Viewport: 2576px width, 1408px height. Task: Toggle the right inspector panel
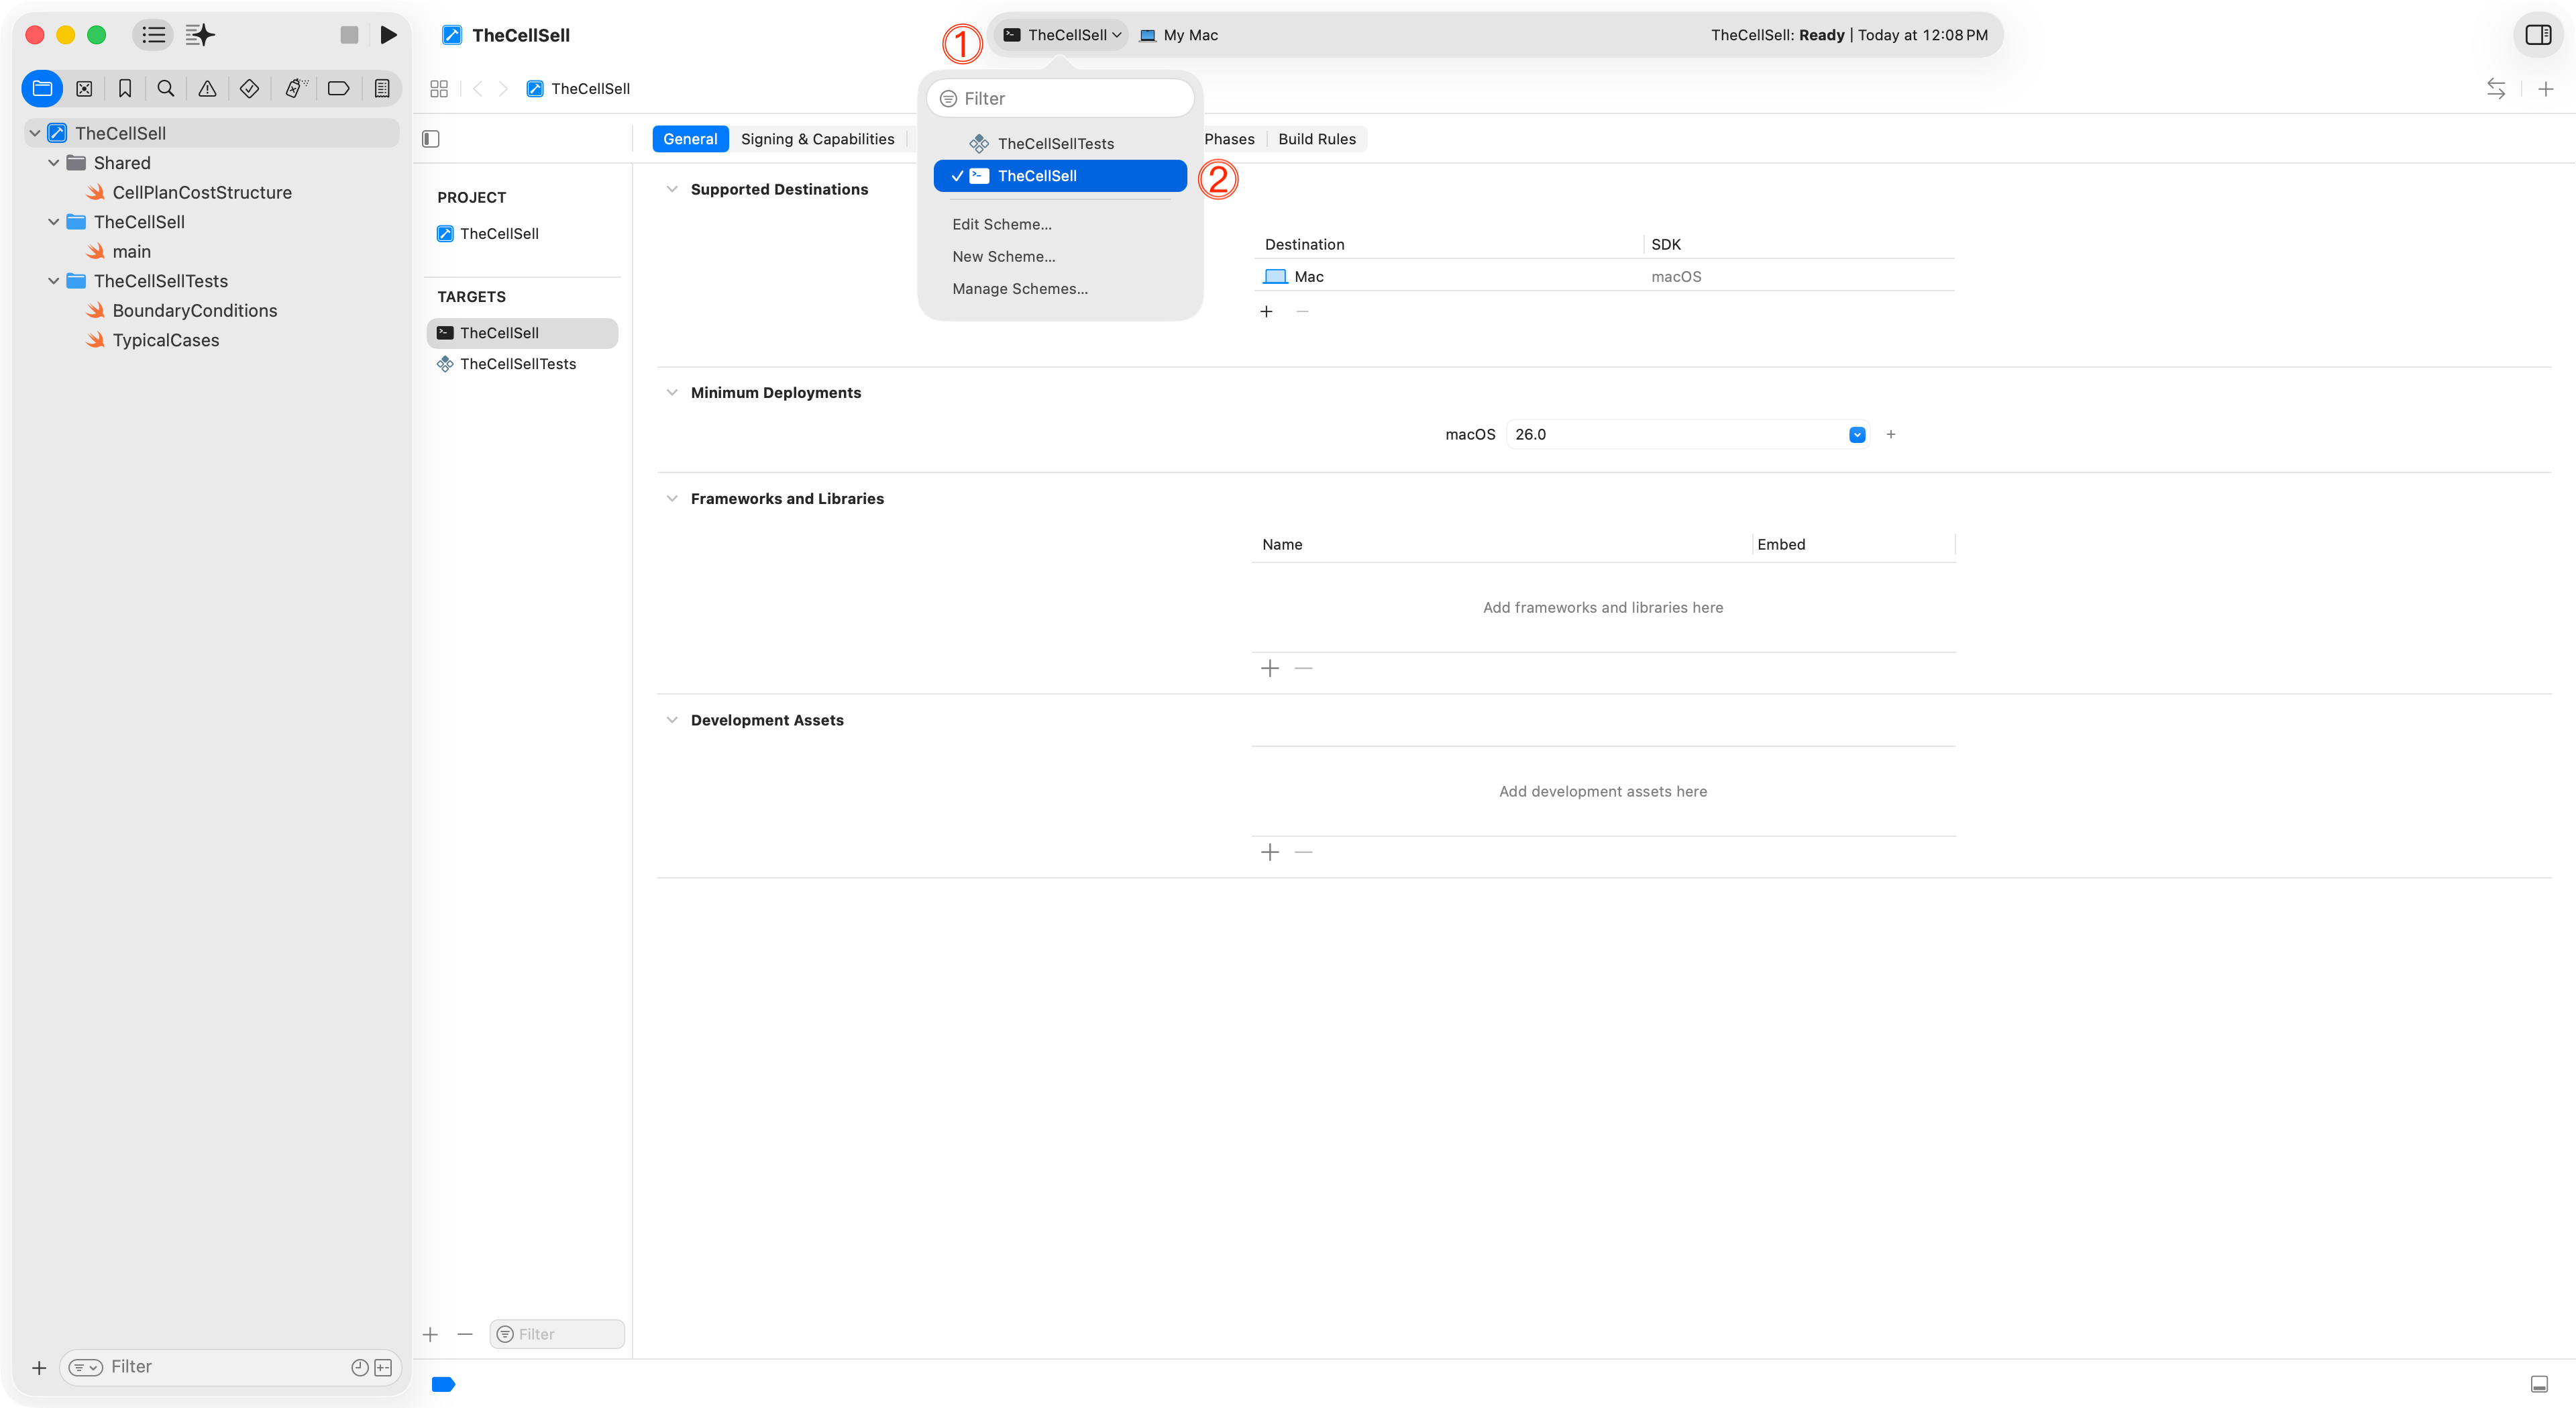[2537, 35]
